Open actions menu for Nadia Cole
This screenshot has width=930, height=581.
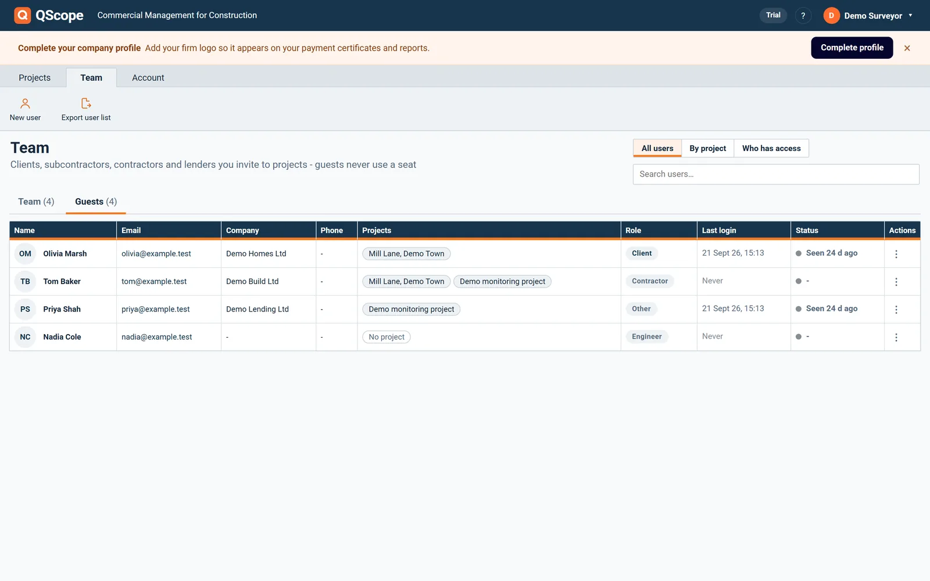pos(896,338)
